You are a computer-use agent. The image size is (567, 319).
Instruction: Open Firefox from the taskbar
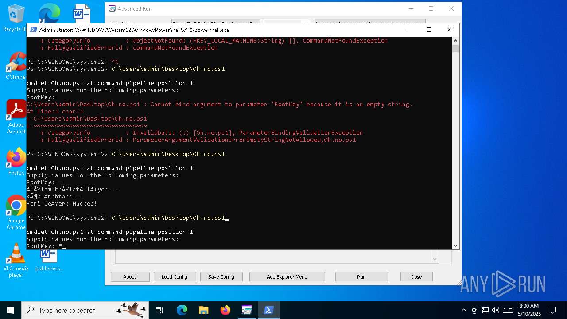click(225, 310)
